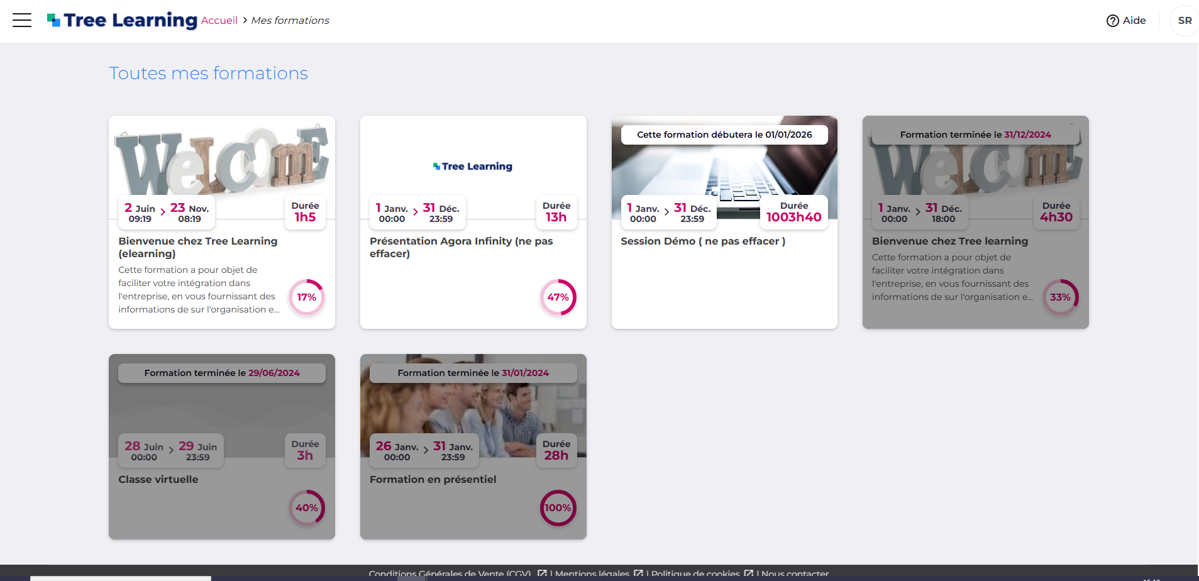Click the 40% progress ring on Classe virtuelle
Viewport: 1199px width, 581px height.
pyautogui.click(x=306, y=508)
